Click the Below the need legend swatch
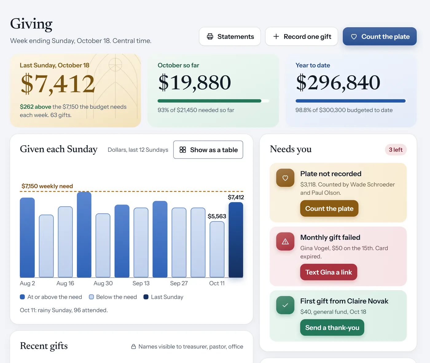The width and height of the screenshot is (430, 363). coord(91,297)
